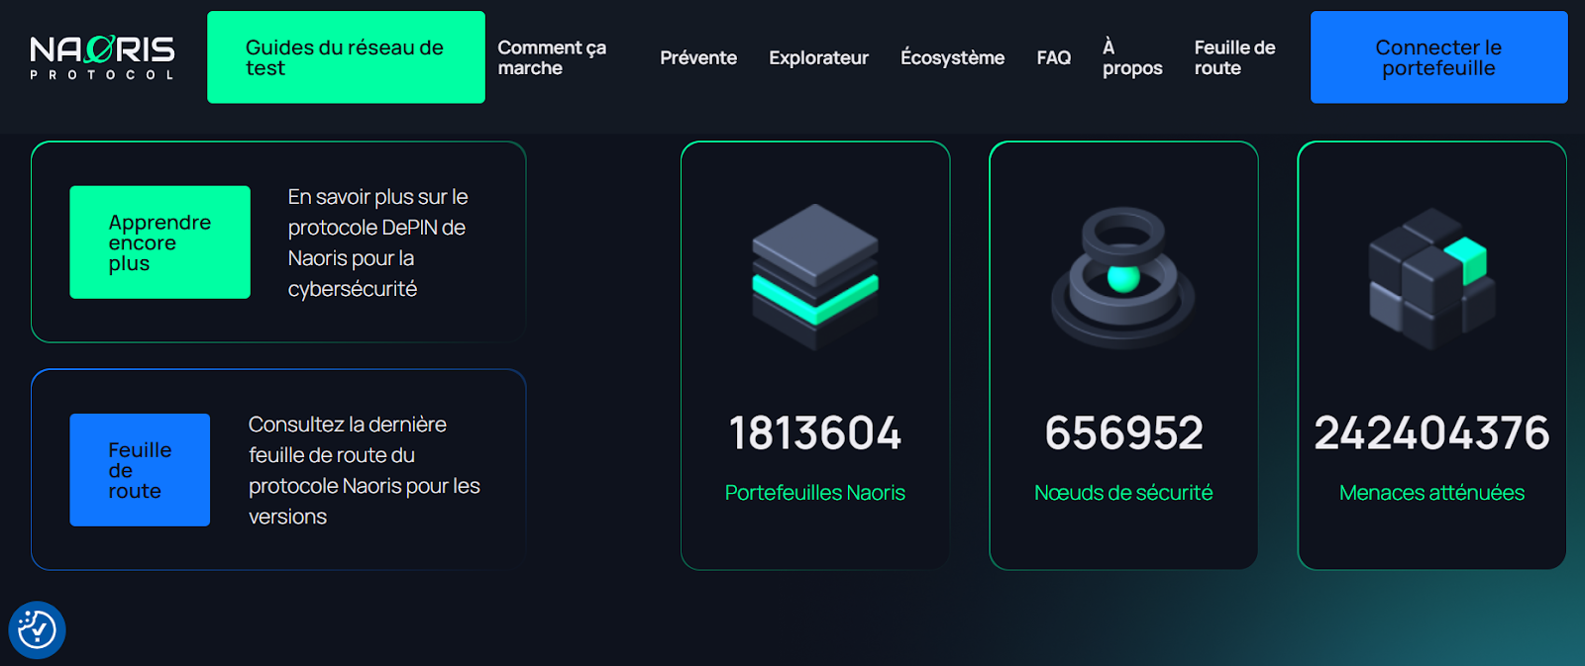Open the Explorateur nav link
Image resolution: width=1585 pixels, height=666 pixels.
[818, 57]
